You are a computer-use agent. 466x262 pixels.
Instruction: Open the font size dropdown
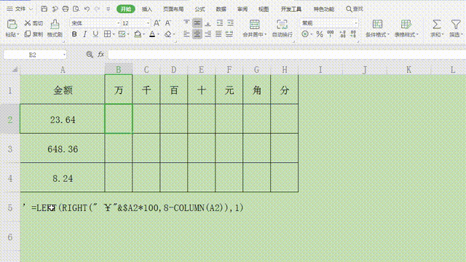[x=148, y=23]
